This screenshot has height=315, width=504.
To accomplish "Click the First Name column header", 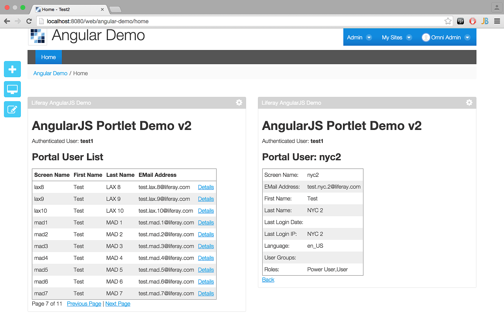I will point(88,175).
